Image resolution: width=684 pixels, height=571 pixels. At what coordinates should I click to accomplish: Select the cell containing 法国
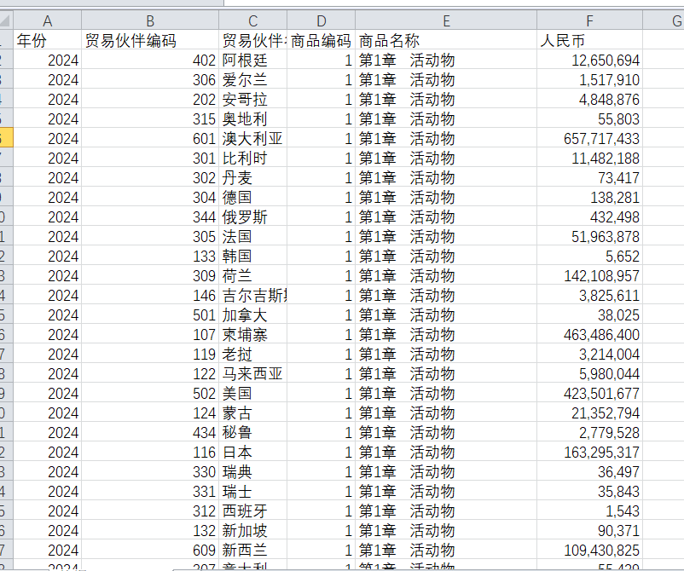(252, 236)
